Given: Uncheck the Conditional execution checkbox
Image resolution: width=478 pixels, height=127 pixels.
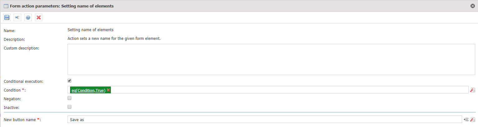Looking at the screenshot, I should (69, 81).
